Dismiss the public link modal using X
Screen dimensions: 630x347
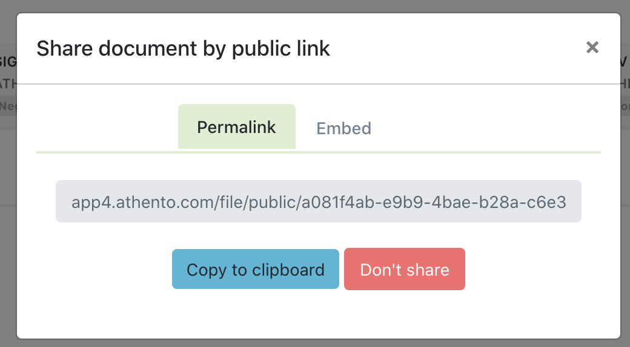point(592,48)
